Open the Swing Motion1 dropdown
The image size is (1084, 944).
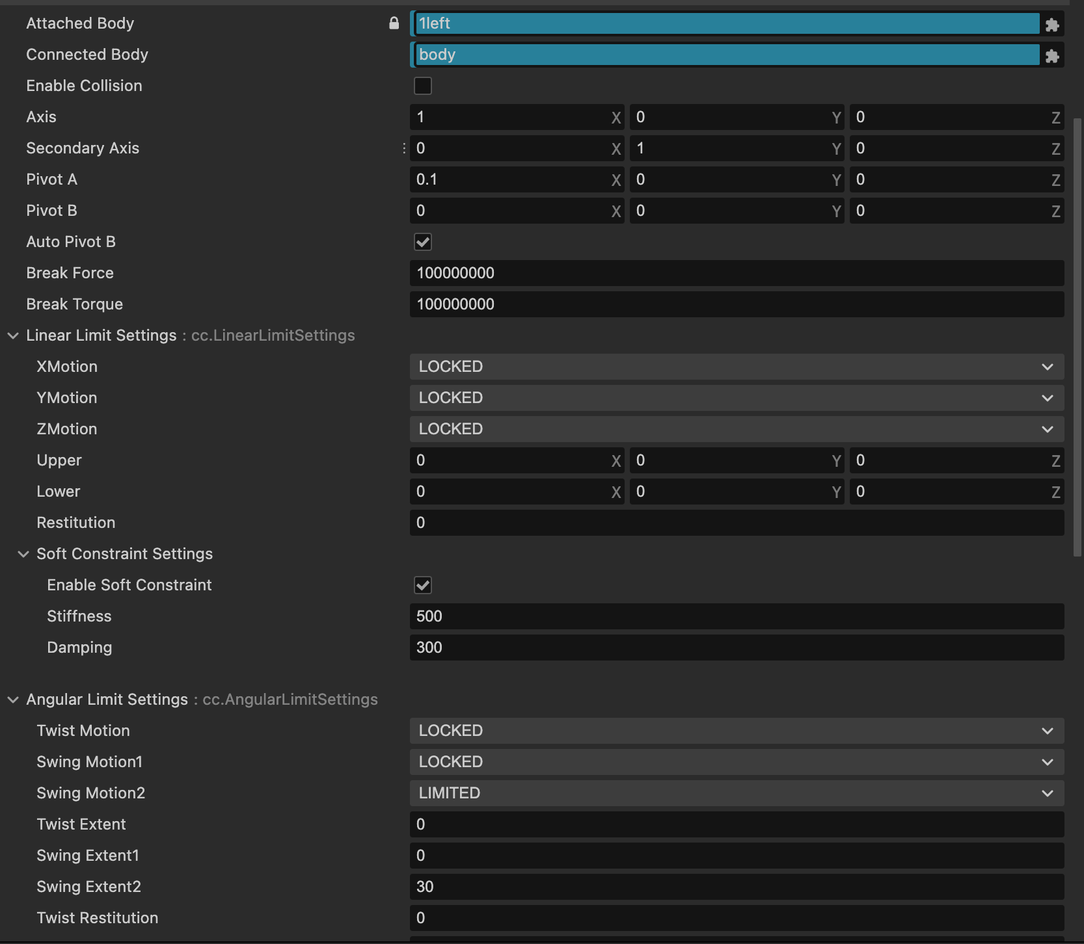(737, 762)
